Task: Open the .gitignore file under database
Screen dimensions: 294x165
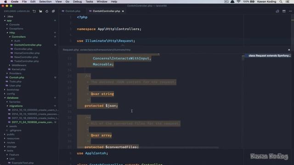Action: tap(16, 130)
